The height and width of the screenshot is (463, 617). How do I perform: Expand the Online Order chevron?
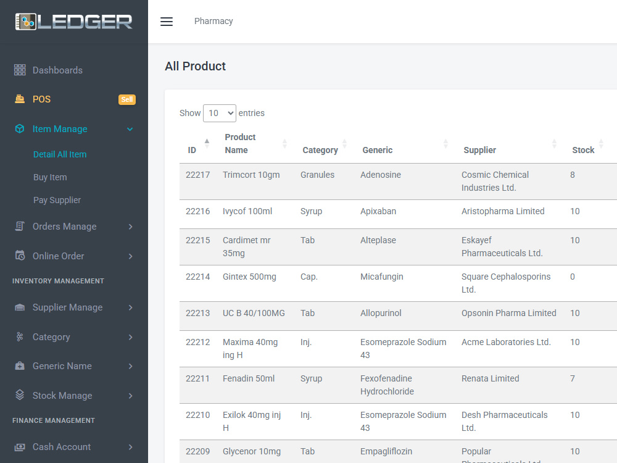tap(130, 256)
